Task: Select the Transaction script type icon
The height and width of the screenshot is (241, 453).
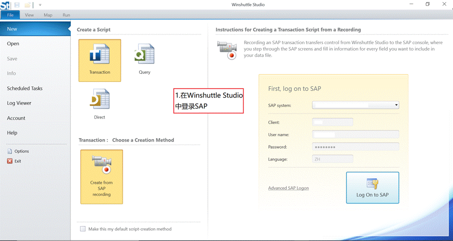Action: tap(99, 54)
